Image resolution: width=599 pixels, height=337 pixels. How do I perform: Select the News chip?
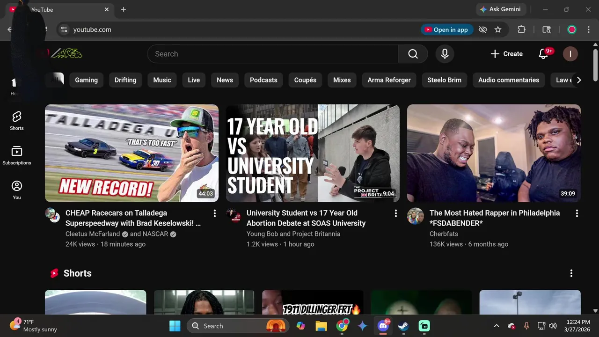225,80
